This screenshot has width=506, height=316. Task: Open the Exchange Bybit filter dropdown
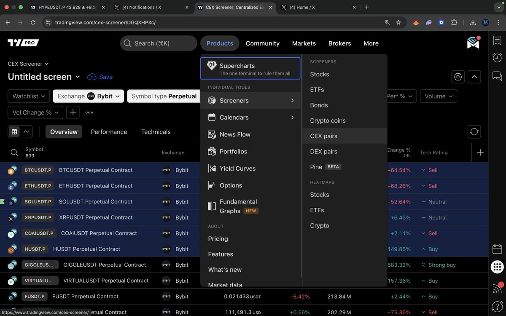pos(88,96)
